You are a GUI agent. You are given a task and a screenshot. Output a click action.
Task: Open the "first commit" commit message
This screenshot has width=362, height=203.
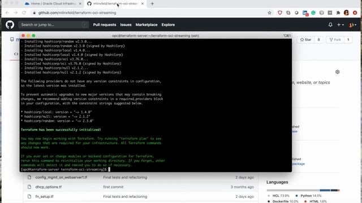pyautogui.click(x=113, y=187)
